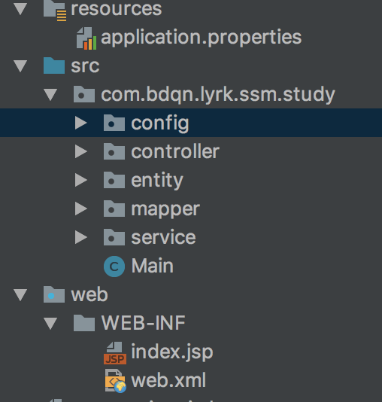Collapse the src folder
This screenshot has height=402, width=382.
tap(20, 66)
